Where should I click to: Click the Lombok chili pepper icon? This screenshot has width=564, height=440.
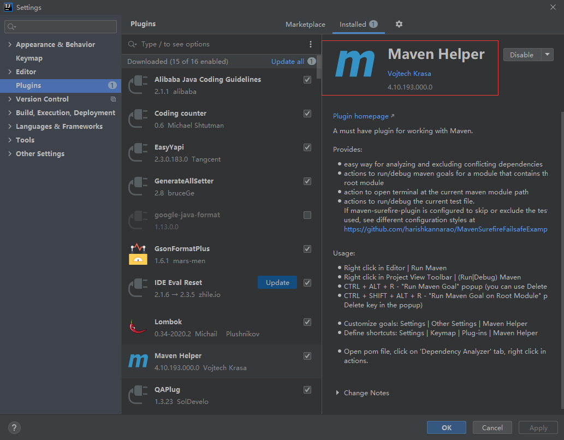[138, 326]
